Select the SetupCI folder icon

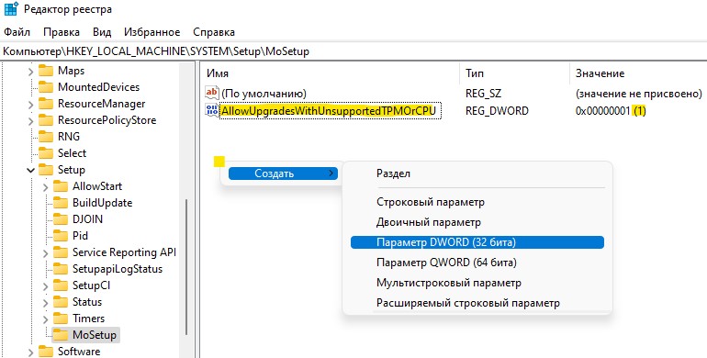(61, 285)
